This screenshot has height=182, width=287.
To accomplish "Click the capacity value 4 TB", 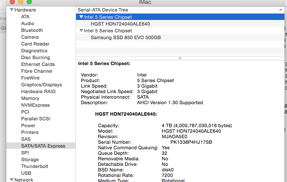I will 197,125.
